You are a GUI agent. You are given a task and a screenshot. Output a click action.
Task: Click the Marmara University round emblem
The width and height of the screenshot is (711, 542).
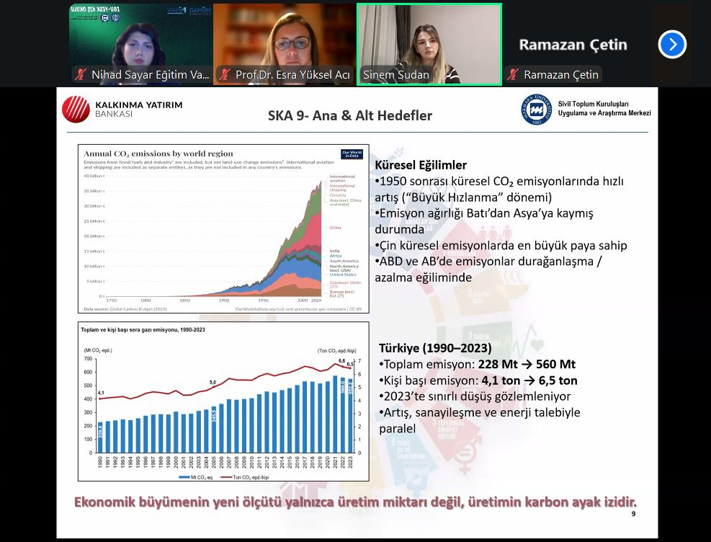(537, 110)
